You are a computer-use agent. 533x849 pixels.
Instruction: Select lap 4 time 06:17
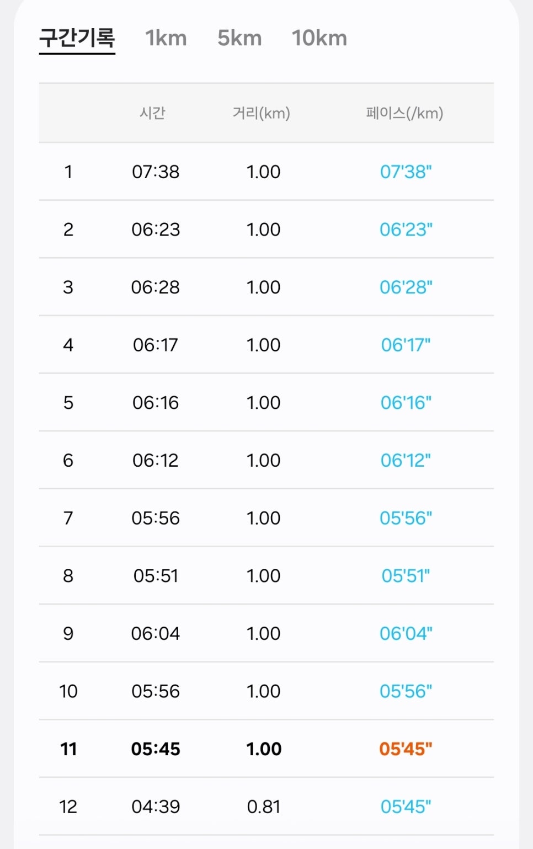point(156,345)
